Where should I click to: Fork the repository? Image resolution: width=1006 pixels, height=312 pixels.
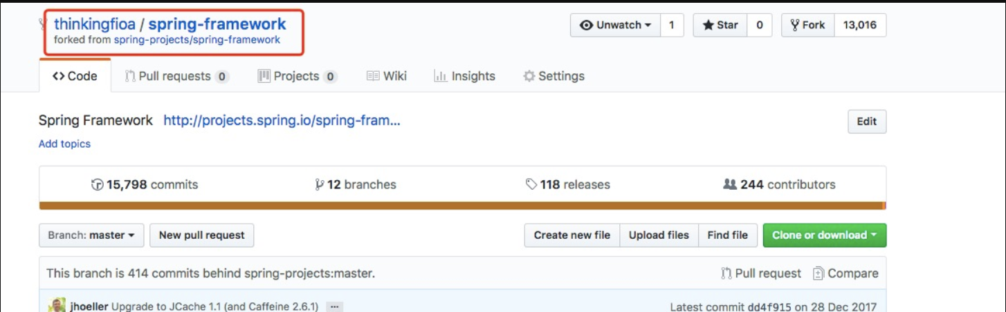(807, 26)
